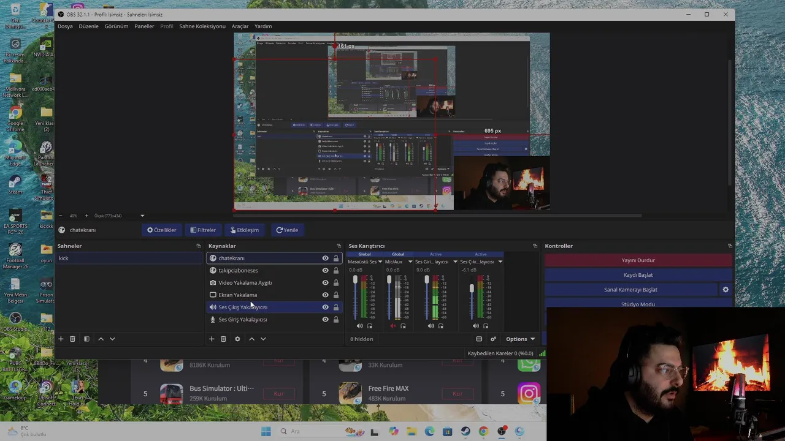Toggle lock on Ekran Yakalama source
Viewport: 785px width, 441px height.
click(x=335, y=295)
